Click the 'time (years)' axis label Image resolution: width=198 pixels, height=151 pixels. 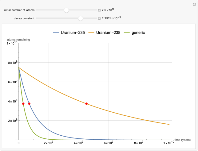[x=182, y=140]
